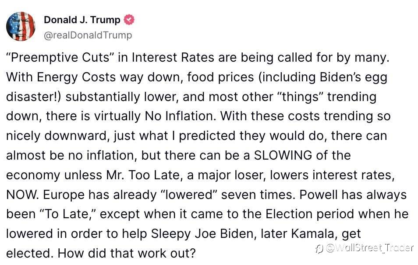
Task: Click the Donald J. Trump profile avatar
Action: click(x=21, y=26)
